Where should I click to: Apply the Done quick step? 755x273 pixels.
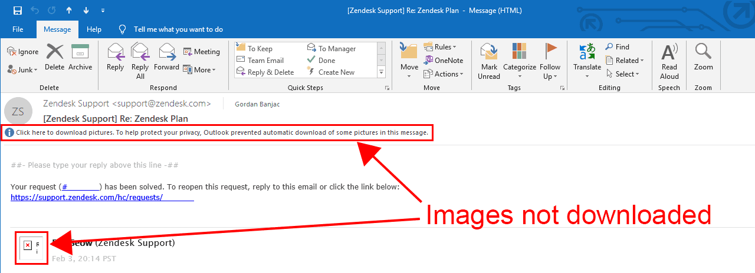click(x=321, y=60)
